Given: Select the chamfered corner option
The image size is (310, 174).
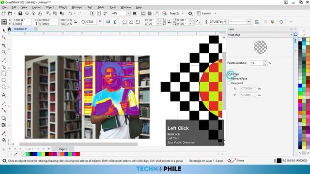Looking at the screenshot, I should pos(138,22).
